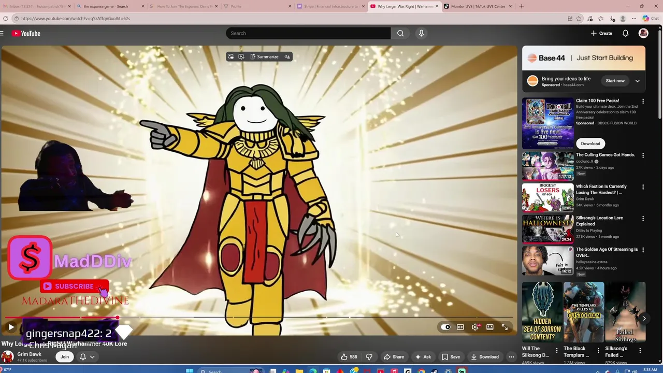
Task: Enter full screen mode
Action: click(505, 327)
